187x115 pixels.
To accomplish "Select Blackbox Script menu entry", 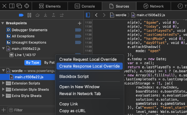I will click(74, 76).
